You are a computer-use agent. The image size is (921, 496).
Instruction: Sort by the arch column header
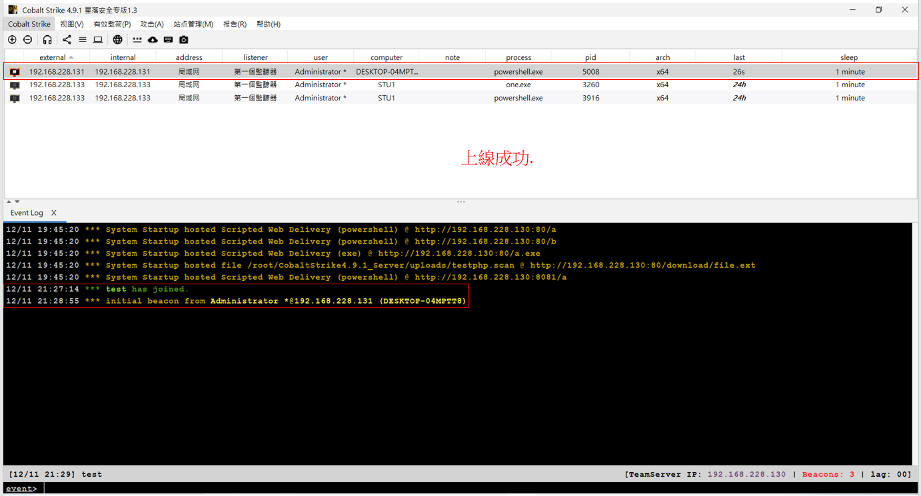click(x=662, y=58)
